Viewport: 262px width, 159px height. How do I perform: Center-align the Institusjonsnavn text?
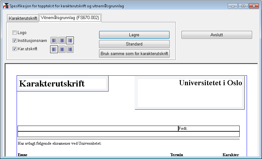point(62,40)
